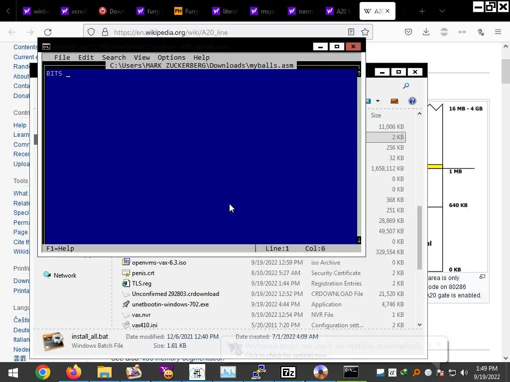
Task: Expand the Explorer view options dropdown arrow
Action: 378,101
